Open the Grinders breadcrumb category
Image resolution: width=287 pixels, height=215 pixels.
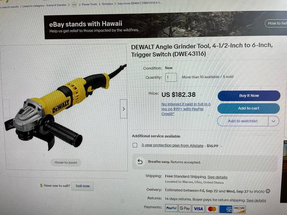click(107, 4)
